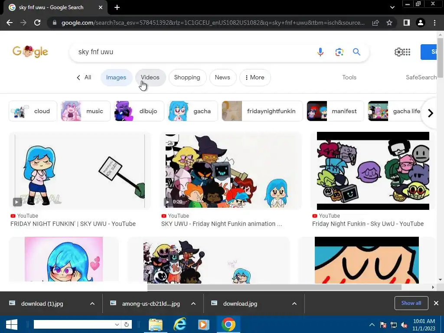
Task: Filter images by fridaynightfunkin chip
Action: click(x=262, y=111)
